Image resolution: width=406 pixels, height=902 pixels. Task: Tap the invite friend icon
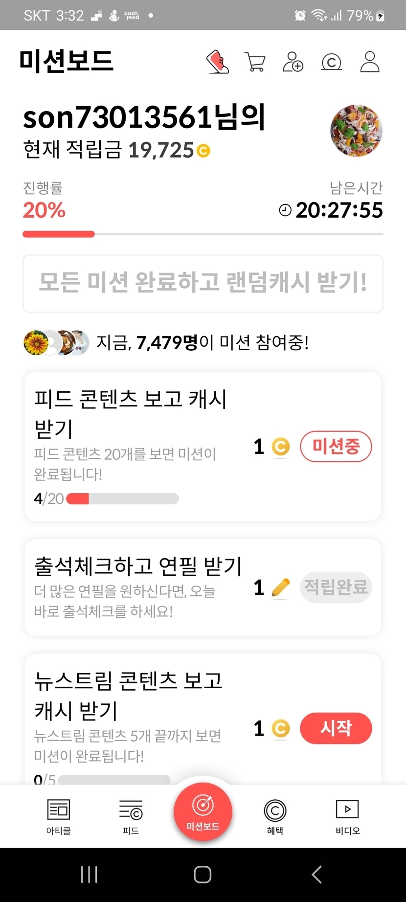(x=293, y=62)
